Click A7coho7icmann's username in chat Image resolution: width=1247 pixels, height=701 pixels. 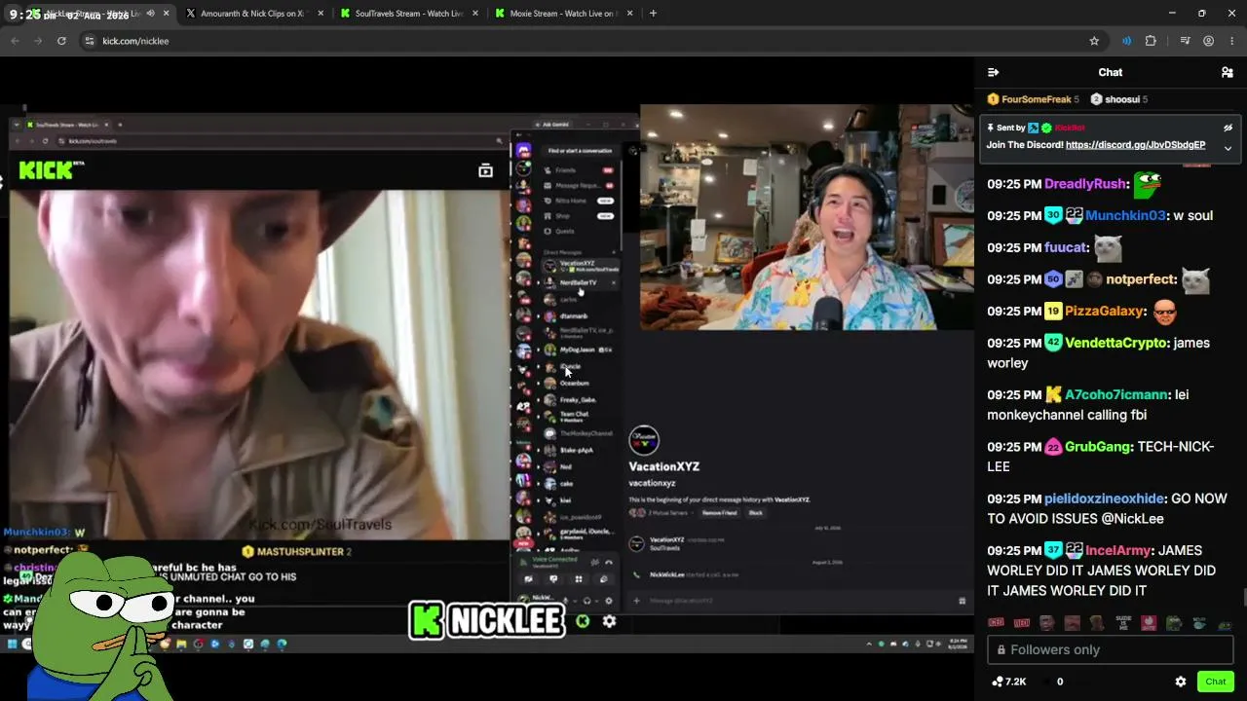(x=1116, y=395)
